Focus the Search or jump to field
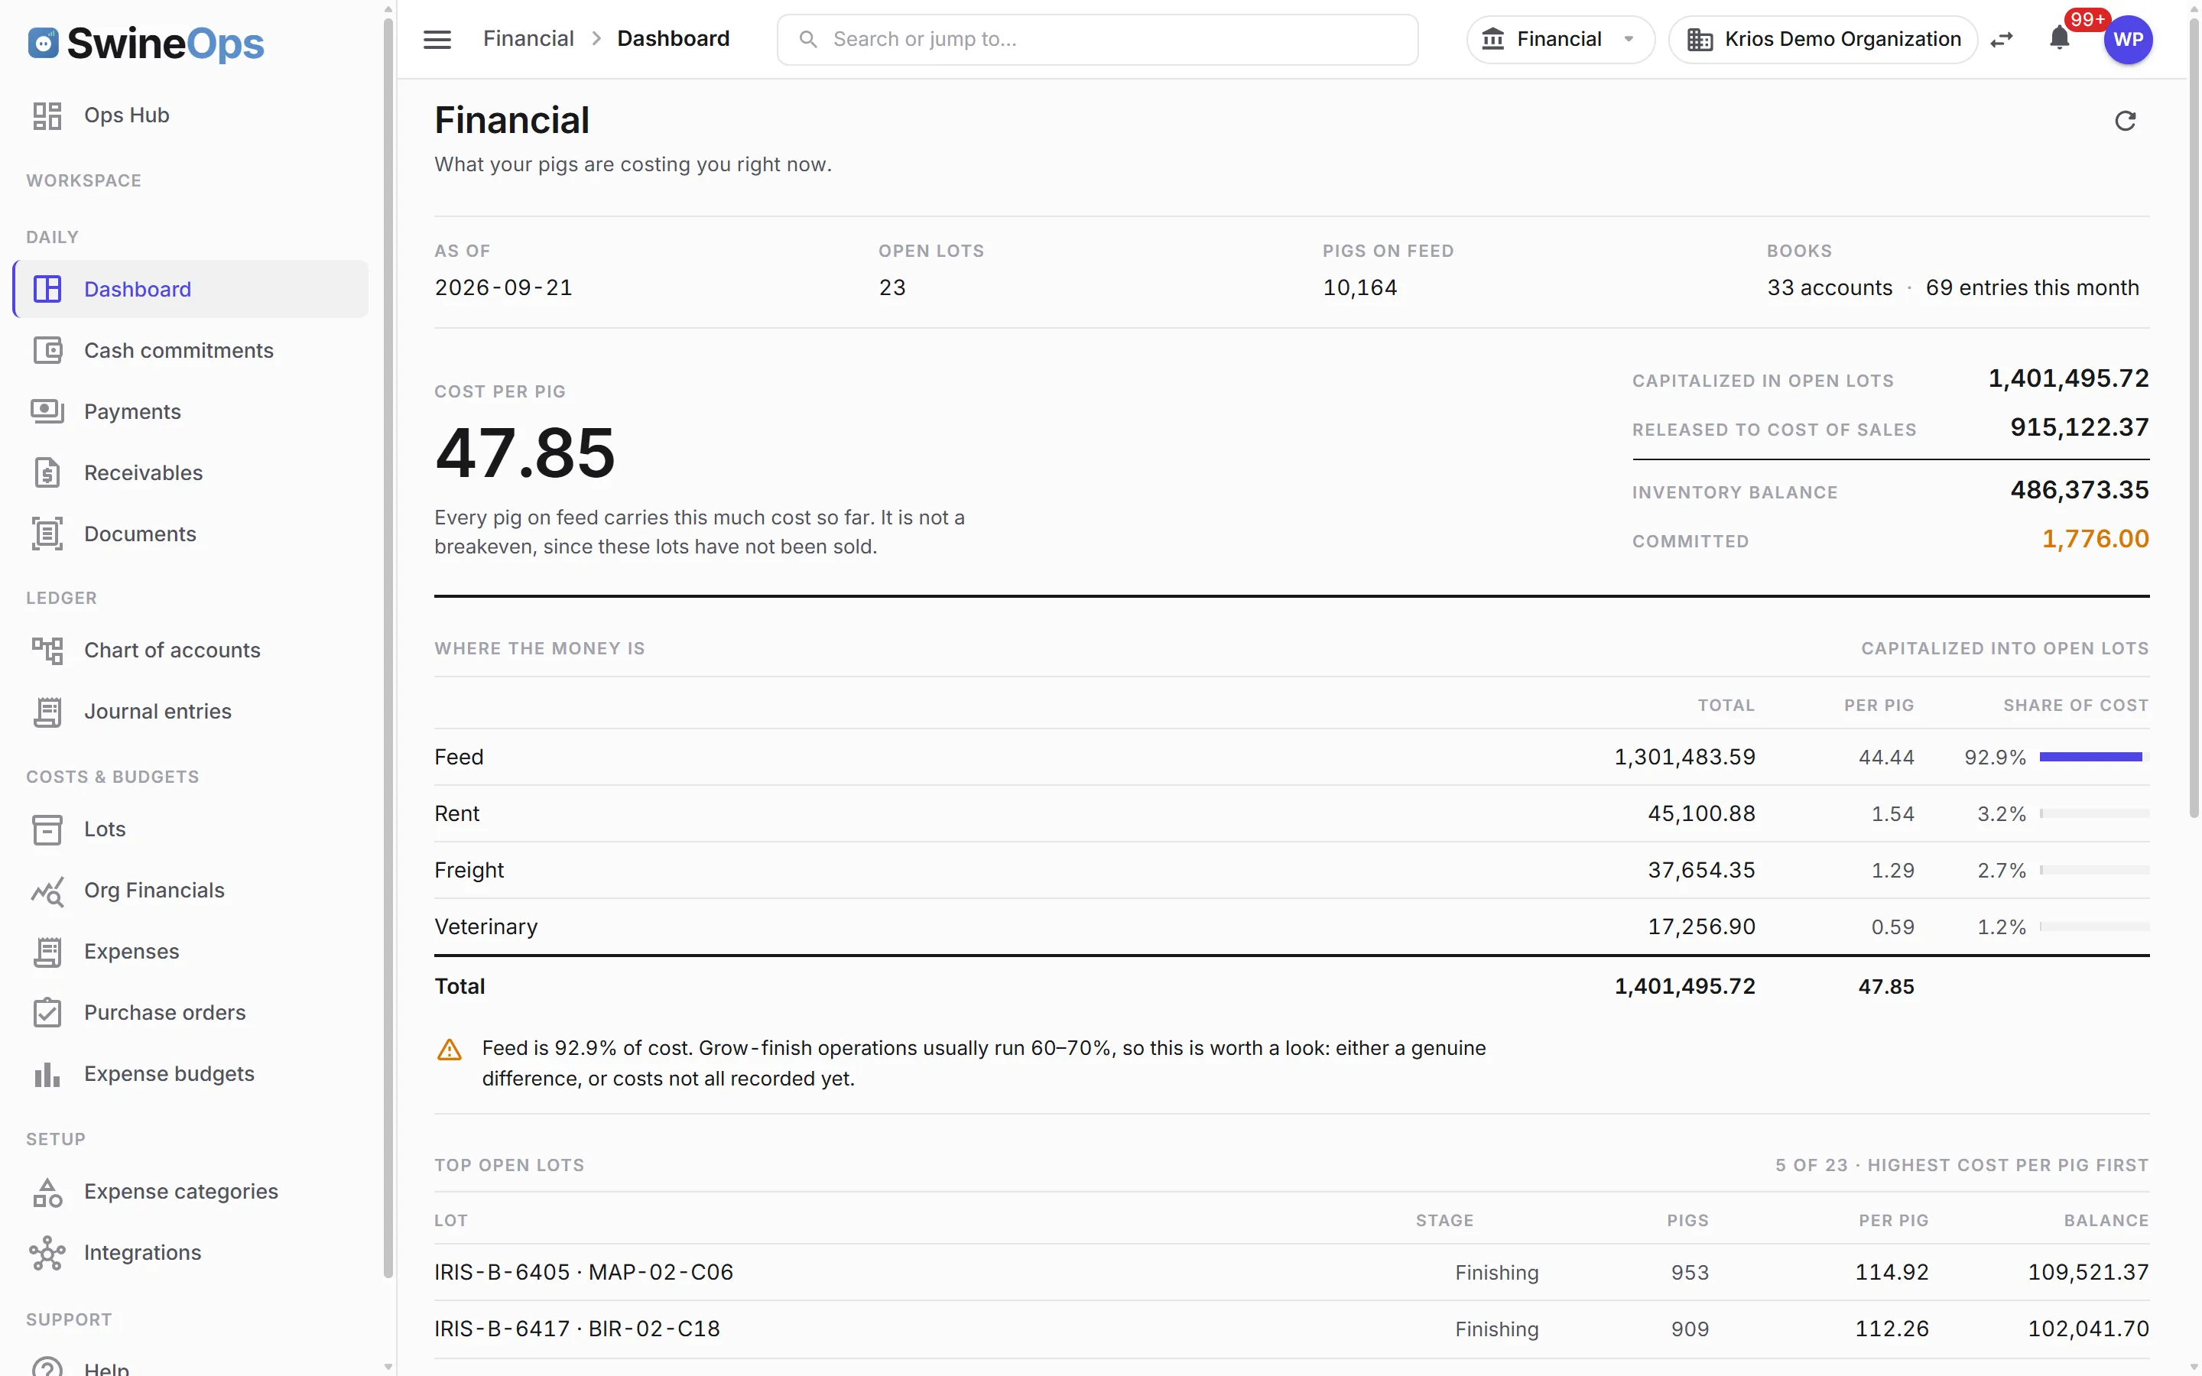The height and width of the screenshot is (1376, 2202). click(x=1097, y=39)
